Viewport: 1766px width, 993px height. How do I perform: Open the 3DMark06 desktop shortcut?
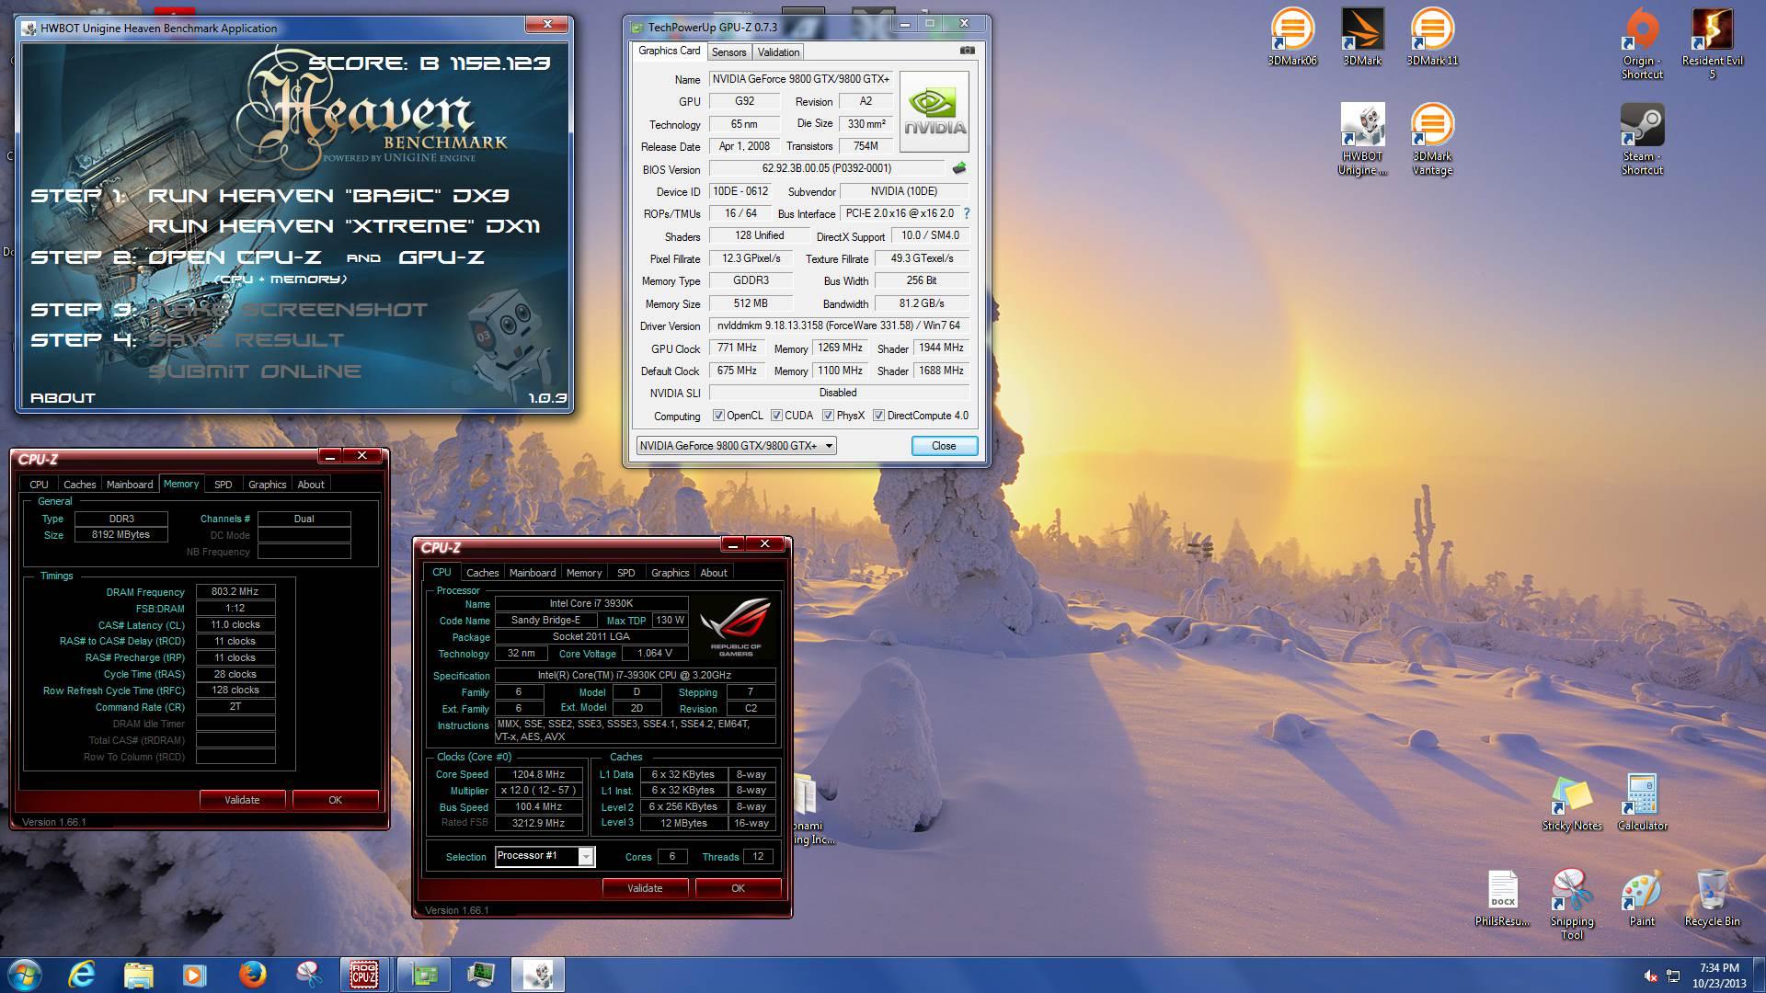[1292, 37]
